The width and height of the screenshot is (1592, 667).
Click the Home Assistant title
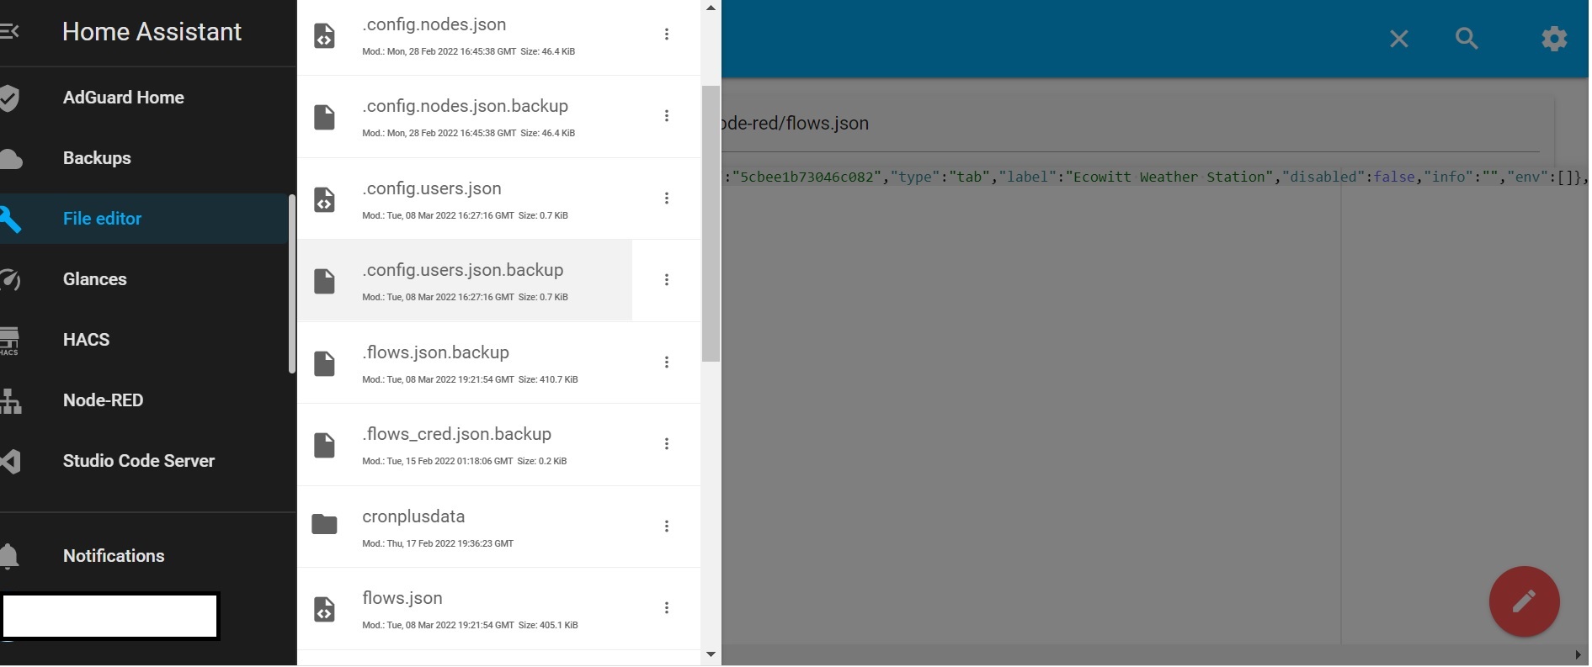click(152, 32)
